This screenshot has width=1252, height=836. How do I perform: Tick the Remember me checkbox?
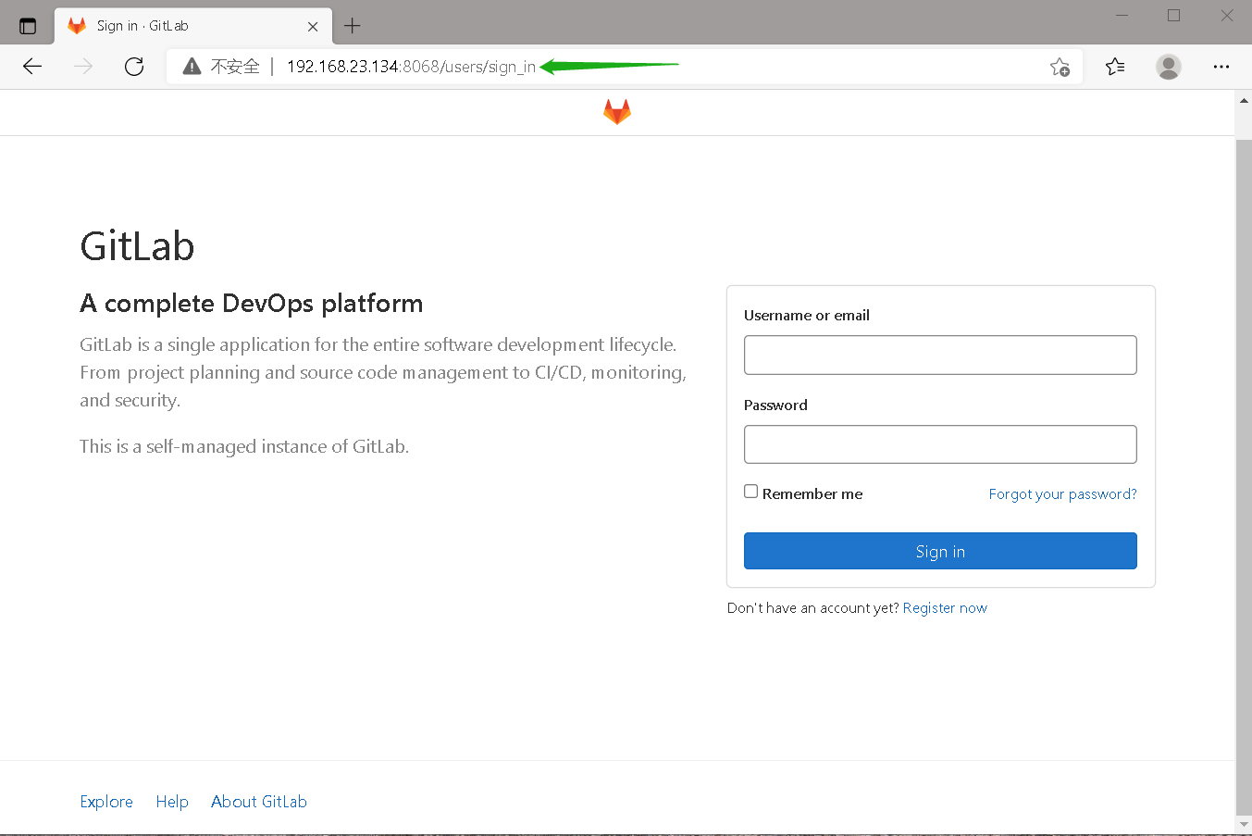tap(751, 492)
